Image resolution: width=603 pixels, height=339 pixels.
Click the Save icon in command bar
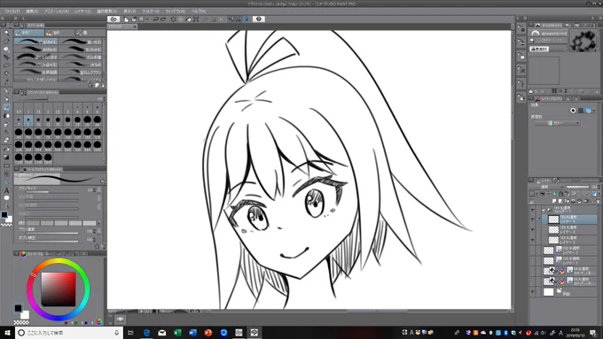pyautogui.click(x=142, y=19)
